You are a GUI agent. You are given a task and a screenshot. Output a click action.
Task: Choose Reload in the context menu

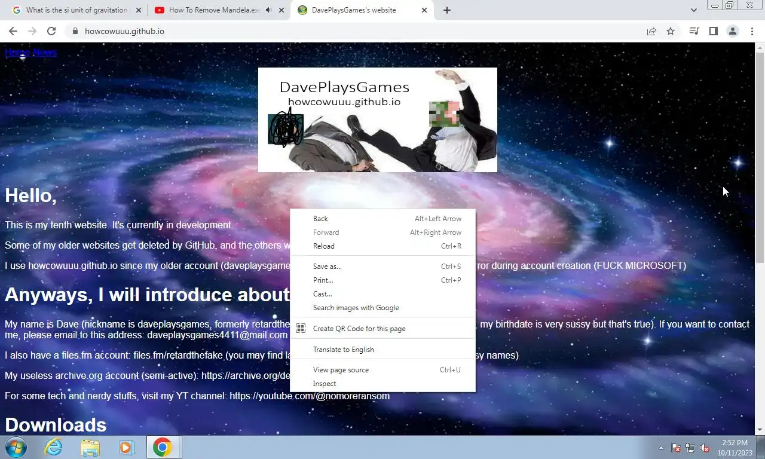(x=382, y=246)
